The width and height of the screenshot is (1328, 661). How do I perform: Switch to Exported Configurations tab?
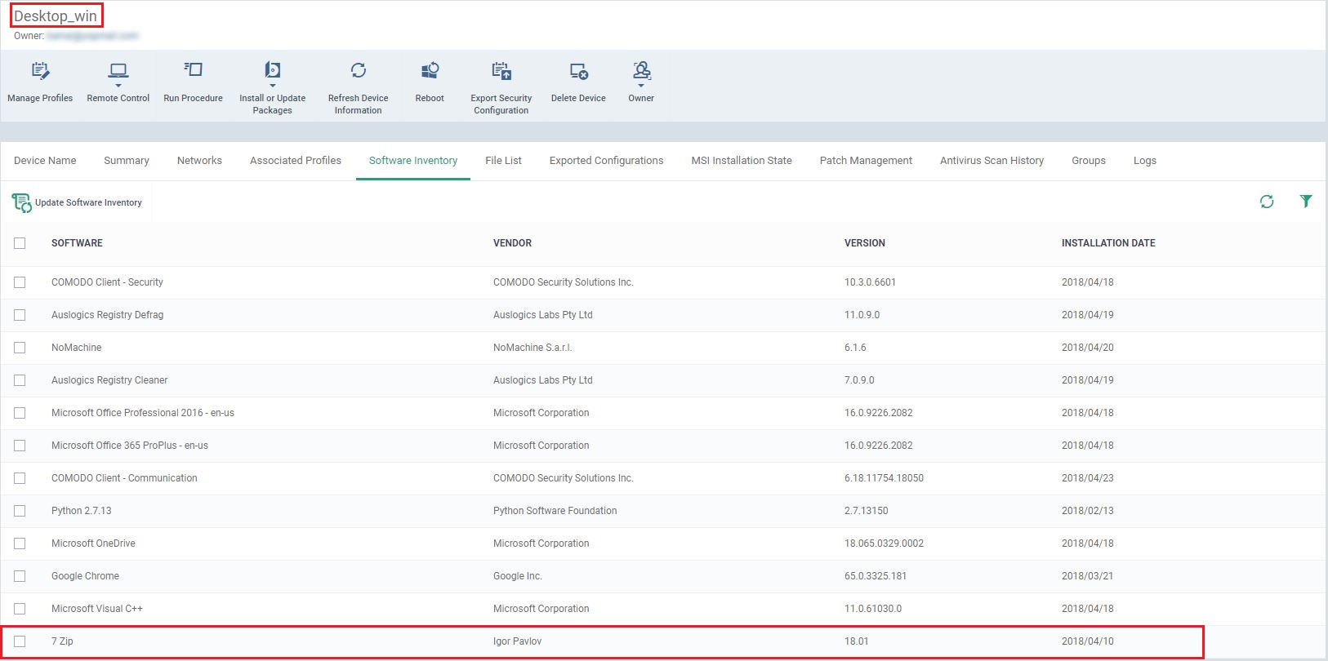[x=606, y=161]
